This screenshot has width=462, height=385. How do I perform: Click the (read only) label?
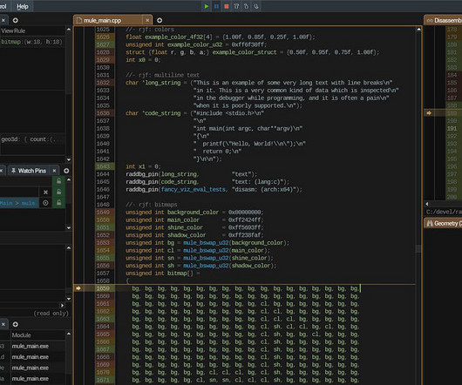51,314
